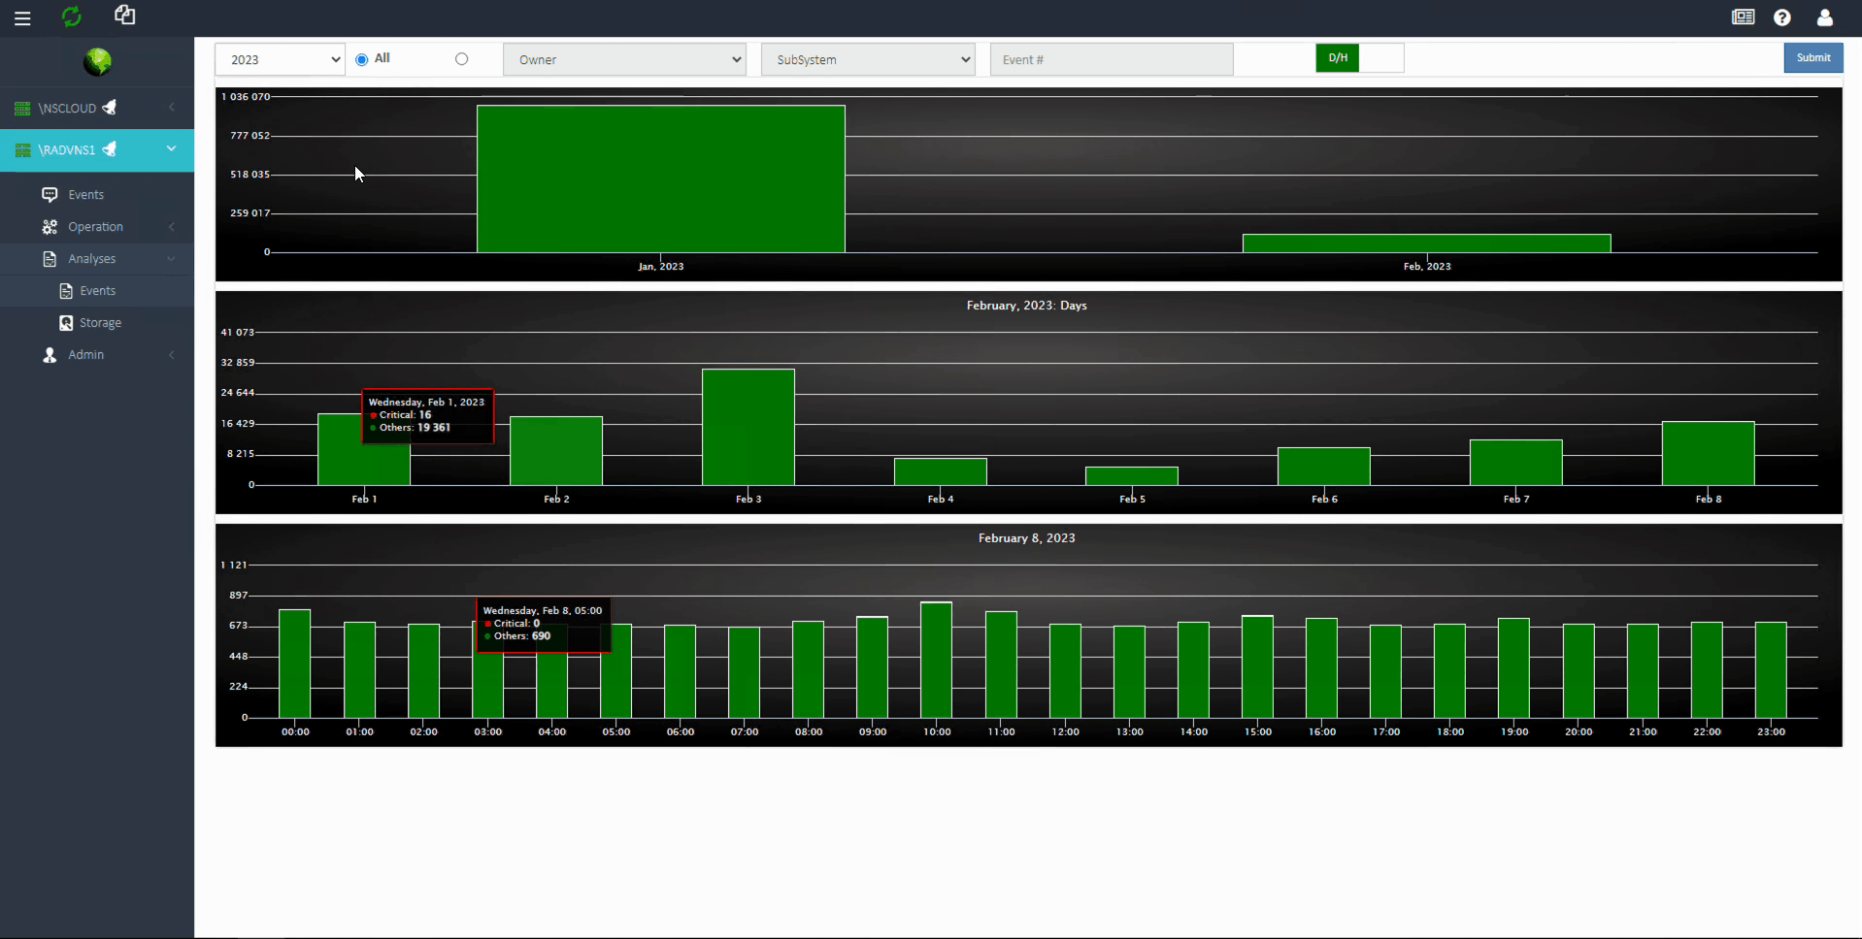Viewport: 1862px width, 939px height.
Task: Click the Feb 3 bar in days chart
Action: coord(748,427)
